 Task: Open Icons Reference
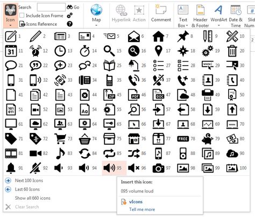click(x=38, y=24)
